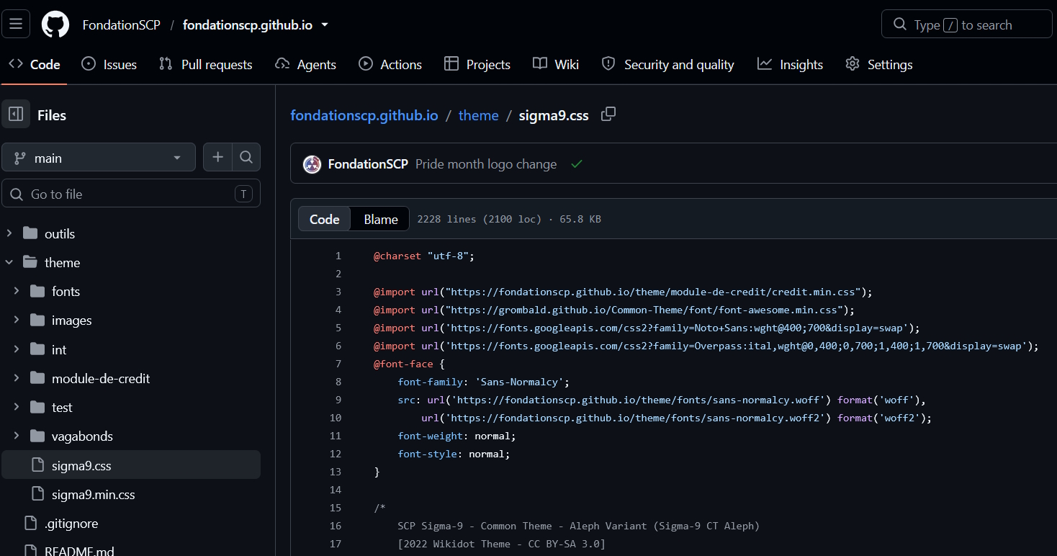Open the Pull requests tab
Image resolution: width=1057 pixels, height=556 pixels.
pyautogui.click(x=205, y=64)
